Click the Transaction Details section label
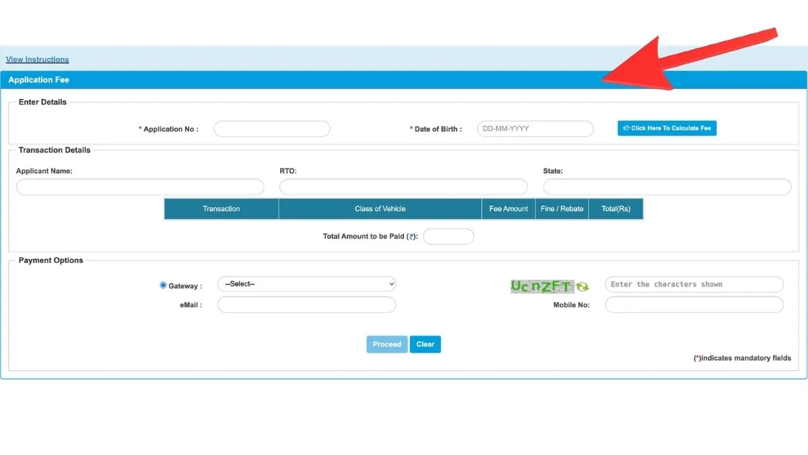 (55, 150)
